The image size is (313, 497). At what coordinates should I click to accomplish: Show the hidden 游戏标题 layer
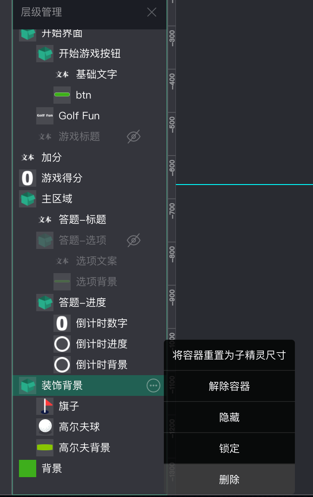tap(134, 137)
